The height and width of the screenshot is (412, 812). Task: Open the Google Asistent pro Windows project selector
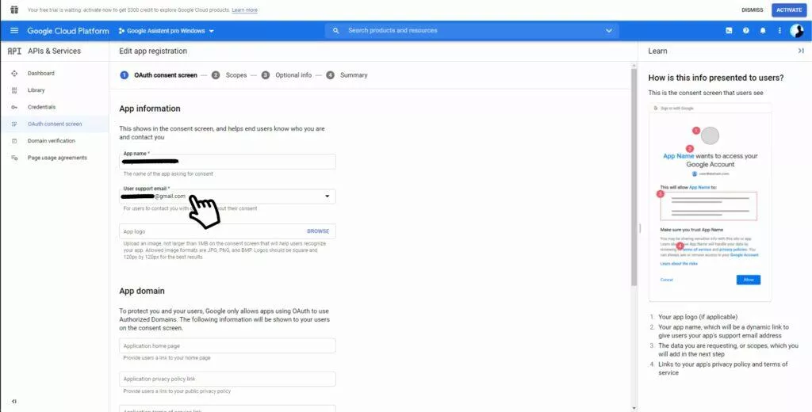click(167, 31)
